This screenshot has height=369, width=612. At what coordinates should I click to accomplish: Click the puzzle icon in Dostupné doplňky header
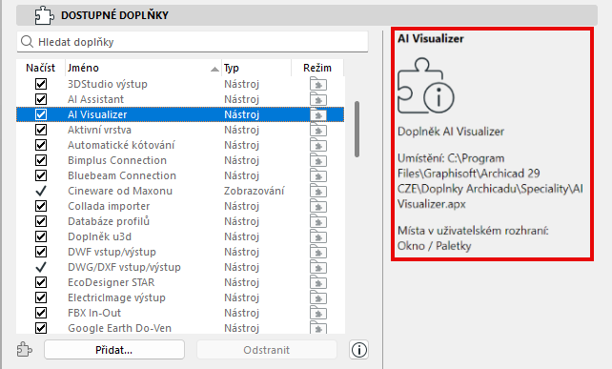(x=44, y=15)
